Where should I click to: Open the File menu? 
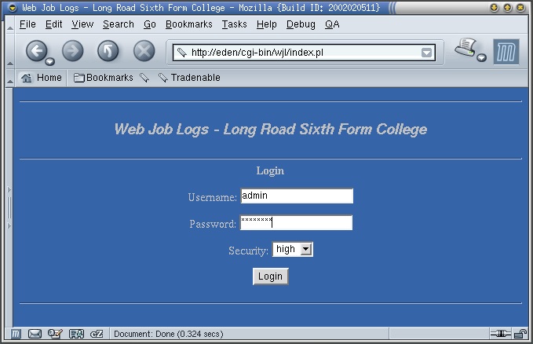27,24
